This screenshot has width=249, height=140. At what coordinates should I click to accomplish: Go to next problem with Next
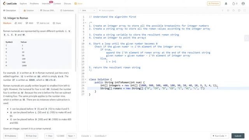tap(72, 136)
